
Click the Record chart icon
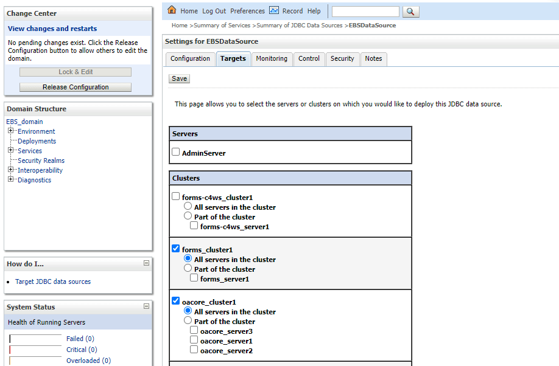274,10
